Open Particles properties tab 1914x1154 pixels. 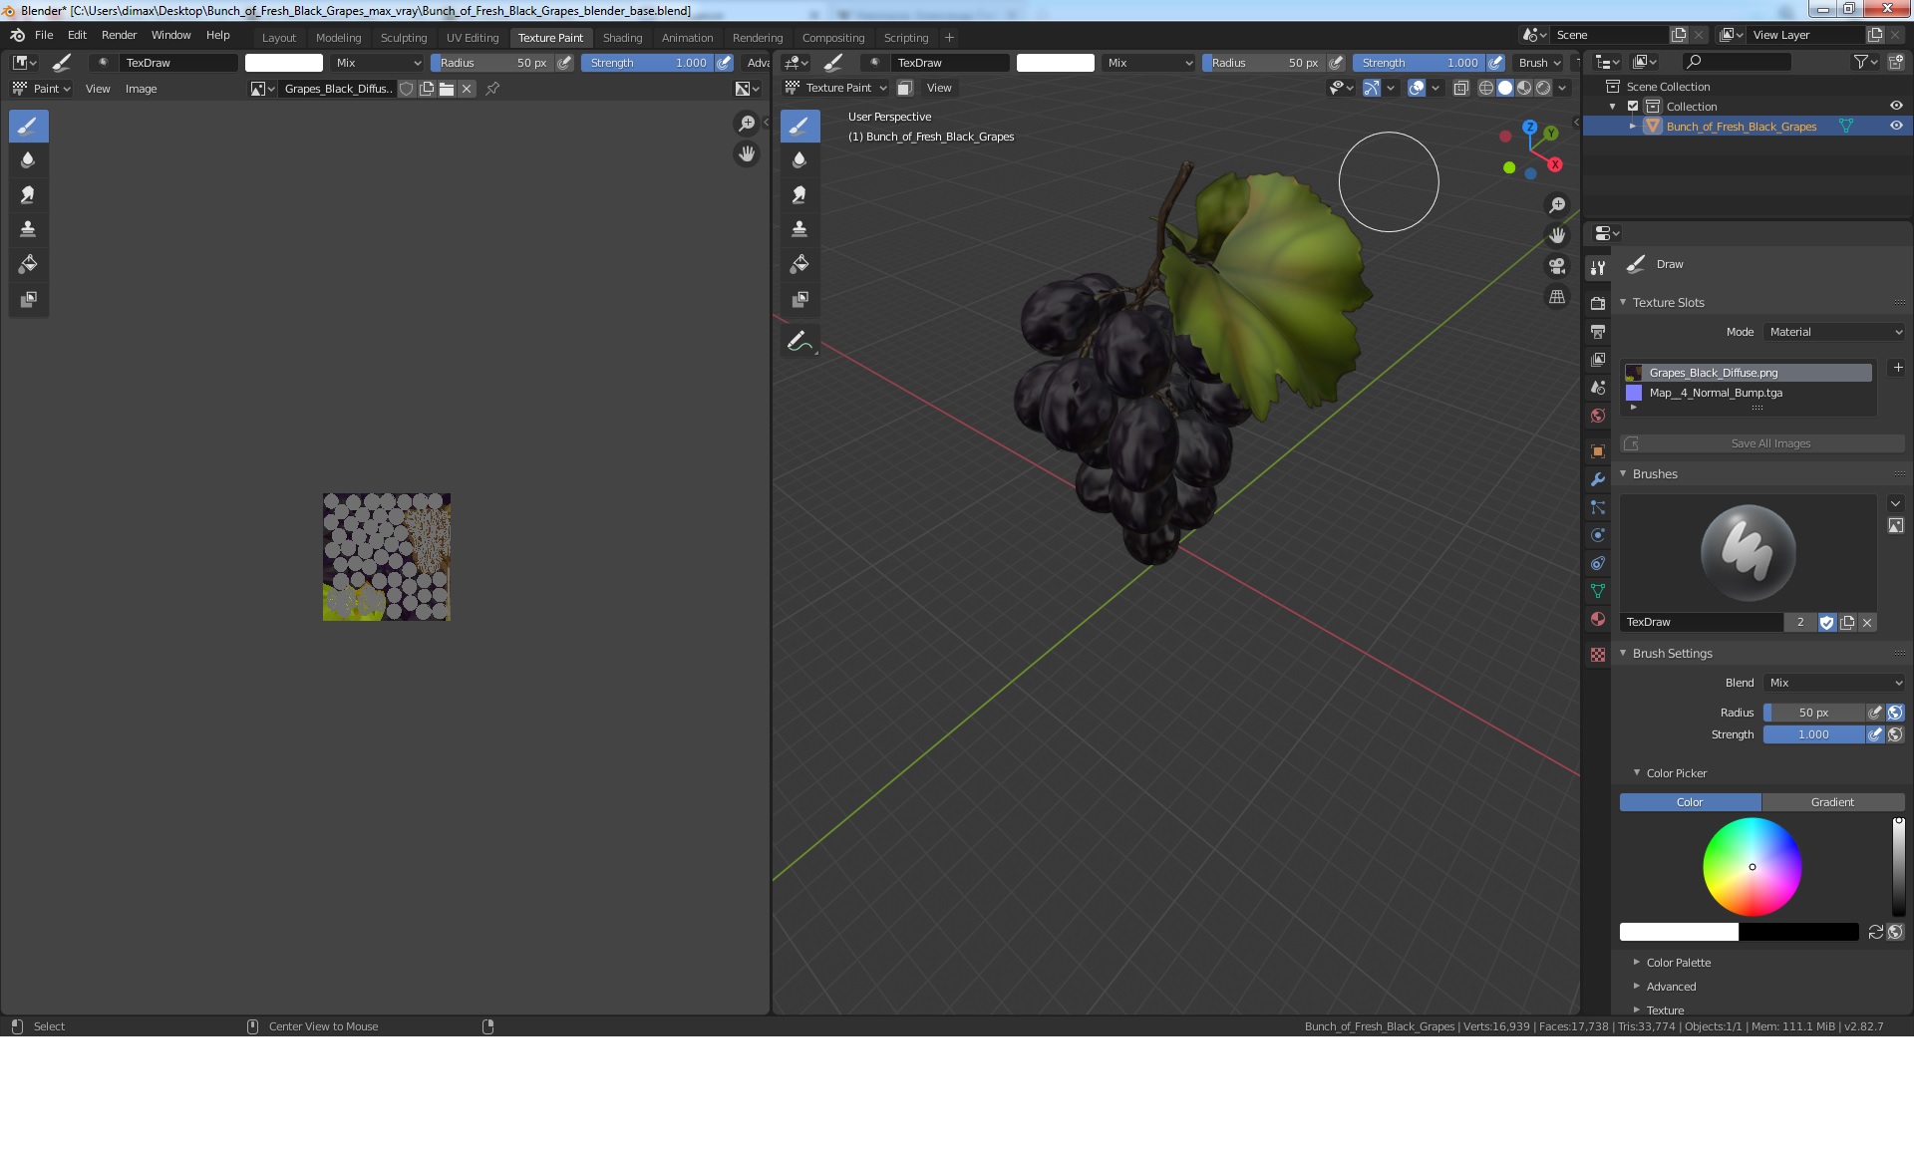(x=1598, y=507)
